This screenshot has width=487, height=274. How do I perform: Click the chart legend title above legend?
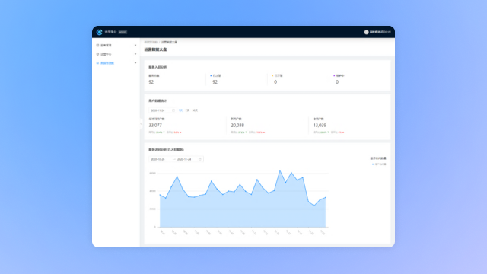pos(378,158)
